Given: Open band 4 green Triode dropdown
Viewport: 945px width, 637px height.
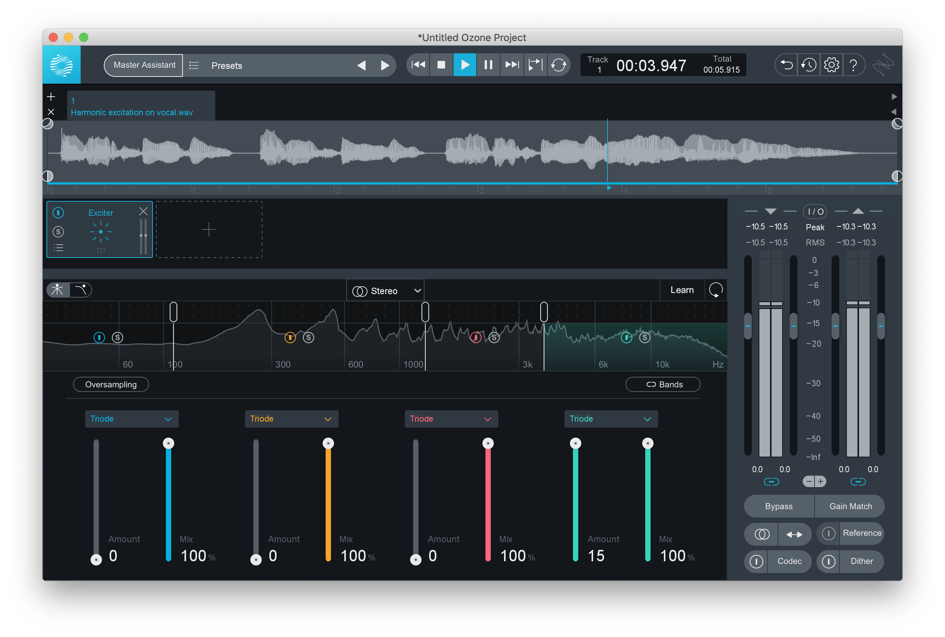Looking at the screenshot, I should click(611, 419).
